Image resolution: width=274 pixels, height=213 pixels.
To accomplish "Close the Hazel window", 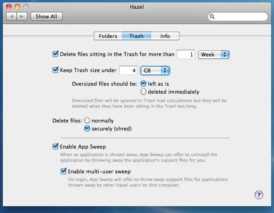I will tap(9, 7).
